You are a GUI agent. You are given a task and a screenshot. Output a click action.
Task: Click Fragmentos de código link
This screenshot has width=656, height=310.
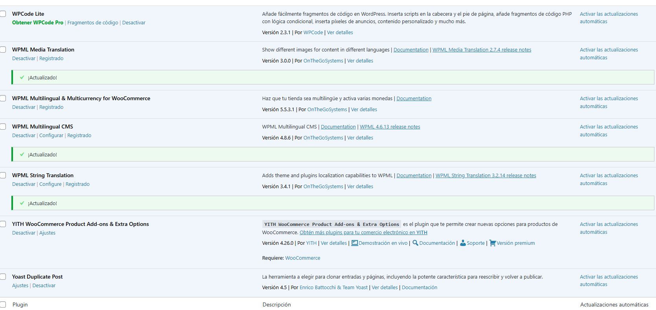pyautogui.click(x=93, y=23)
